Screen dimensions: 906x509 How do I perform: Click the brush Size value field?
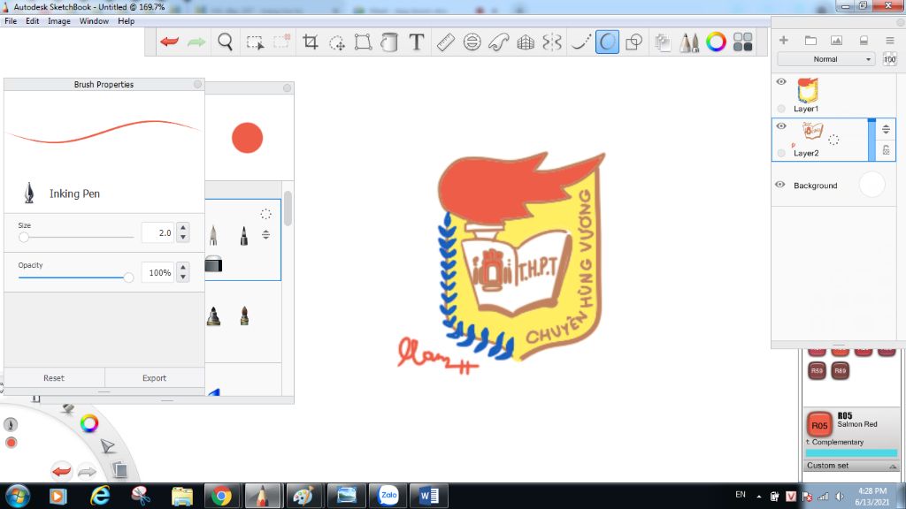click(x=157, y=232)
